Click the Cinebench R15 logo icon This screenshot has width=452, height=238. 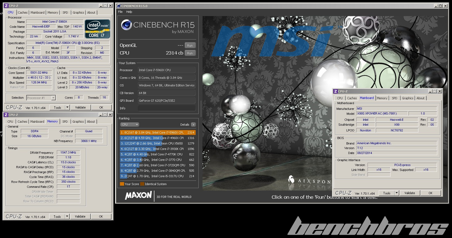(x=126, y=25)
